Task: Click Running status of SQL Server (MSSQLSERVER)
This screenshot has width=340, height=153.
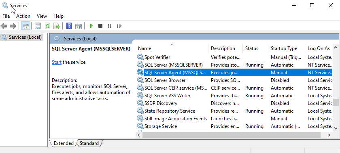Action: point(254,65)
